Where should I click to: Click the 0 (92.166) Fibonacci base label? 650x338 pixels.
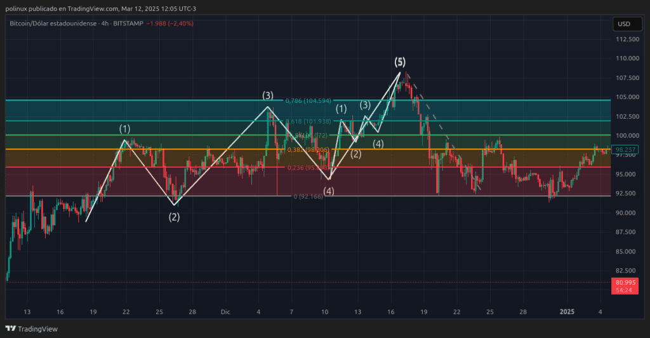pyautogui.click(x=308, y=196)
